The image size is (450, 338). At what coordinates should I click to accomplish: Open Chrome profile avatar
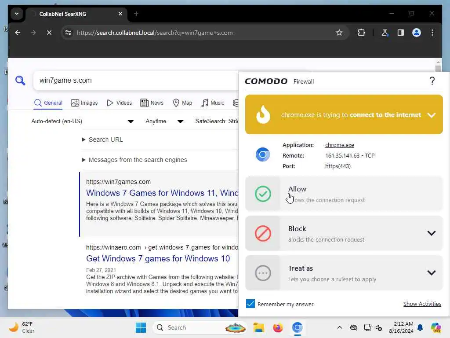pyautogui.click(x=417, y=33)
